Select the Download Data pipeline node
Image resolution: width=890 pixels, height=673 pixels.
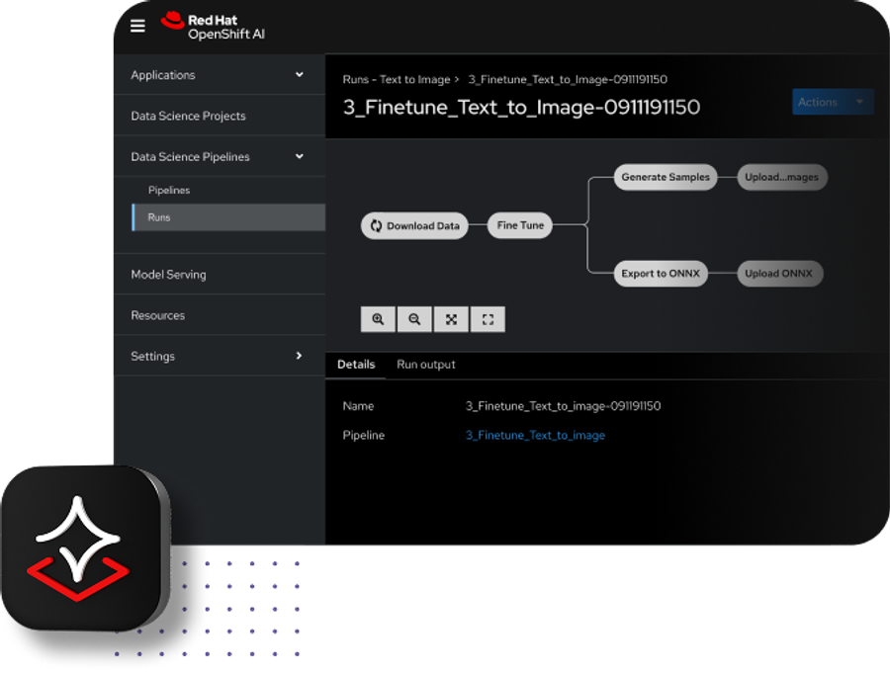[414, 225]
